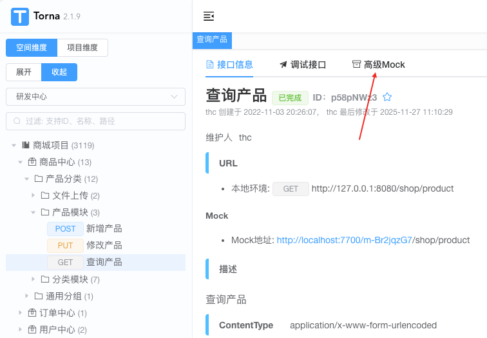Click the 最后修改于 2025-11-27 11:10:29 text
The image size is (487, 338).
[x=396, y=112]
